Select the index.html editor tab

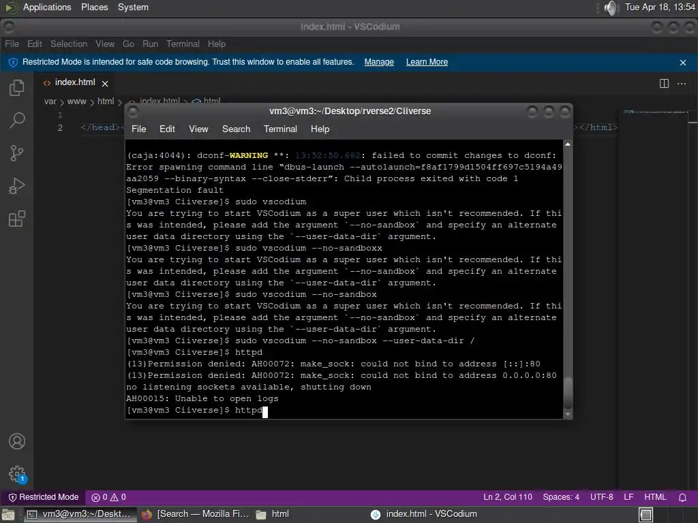[x=75, y=82]
